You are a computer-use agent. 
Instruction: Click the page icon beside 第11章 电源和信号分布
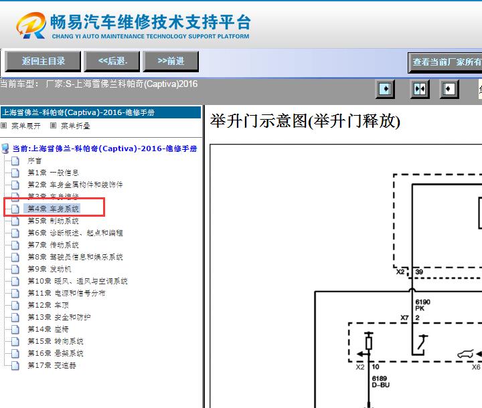point(15,294)
